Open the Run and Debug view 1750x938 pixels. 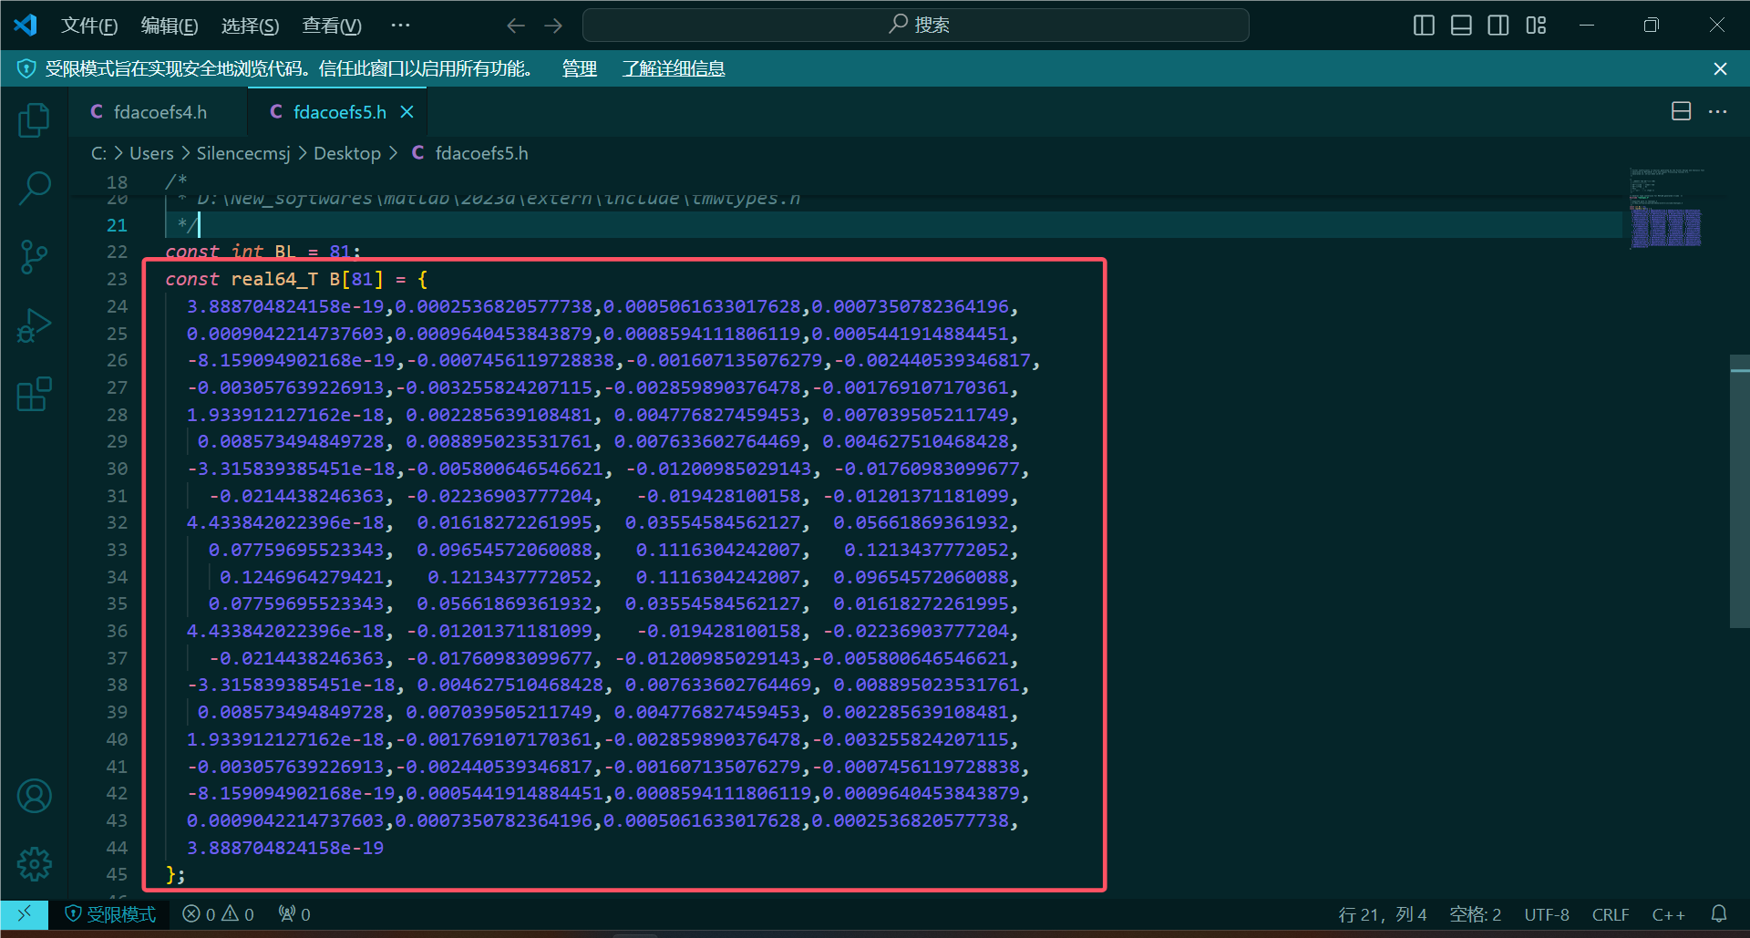click(35, 325)
